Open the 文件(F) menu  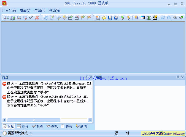[x=10, y=11]
